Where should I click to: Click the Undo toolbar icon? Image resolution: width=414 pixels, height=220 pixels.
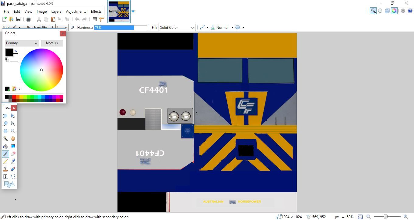77,19
